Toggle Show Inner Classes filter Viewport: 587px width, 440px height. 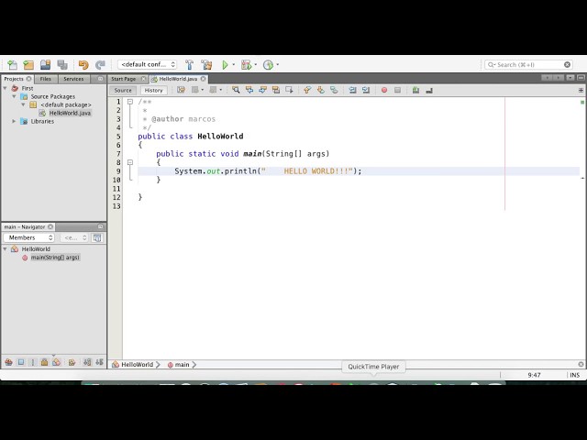(57, 362)
